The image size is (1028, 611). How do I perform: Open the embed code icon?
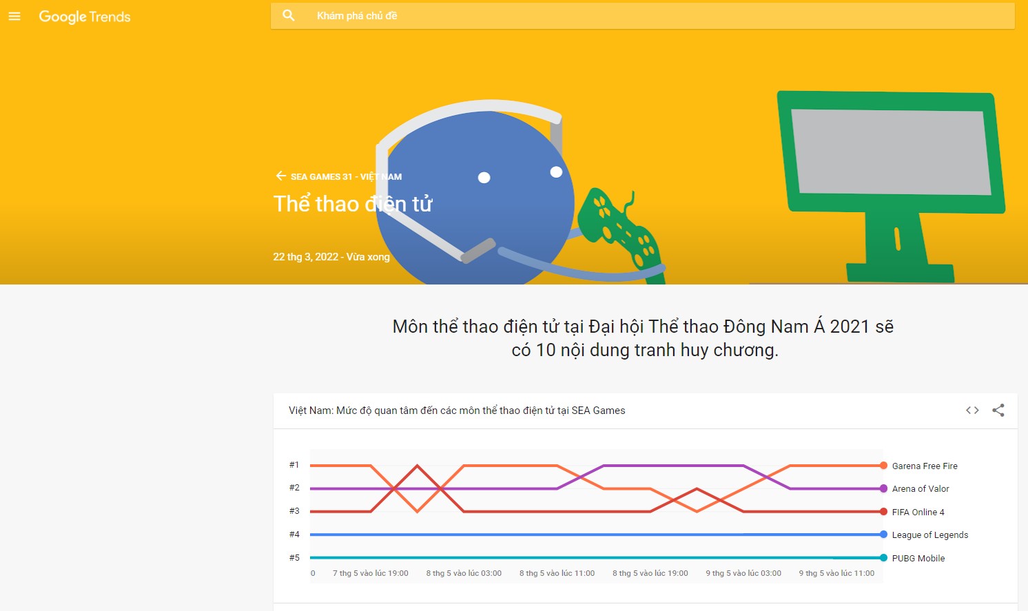[972, 411]
